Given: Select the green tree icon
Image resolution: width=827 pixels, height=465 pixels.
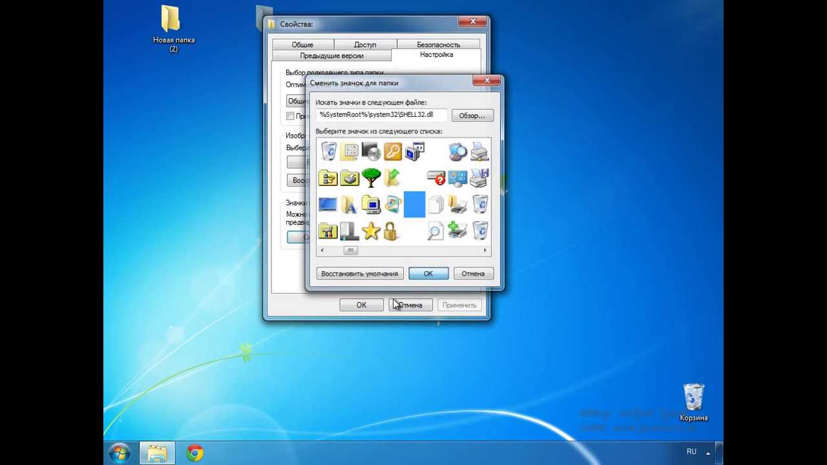Looking at the screenshot, I should [x=372, y=178].
